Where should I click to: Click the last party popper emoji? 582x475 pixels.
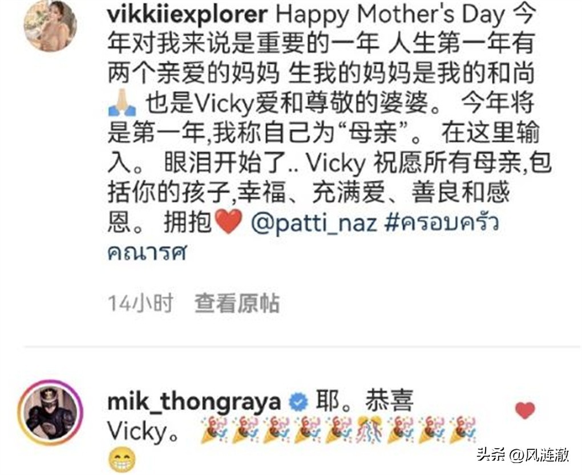click(463, 431)
